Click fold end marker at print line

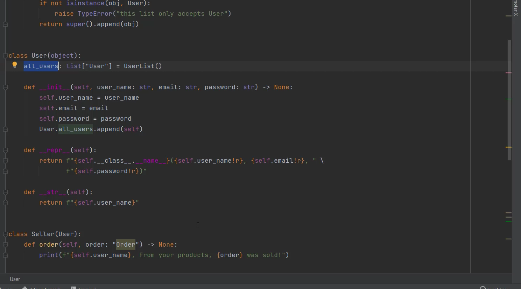[x=5, y=255]
